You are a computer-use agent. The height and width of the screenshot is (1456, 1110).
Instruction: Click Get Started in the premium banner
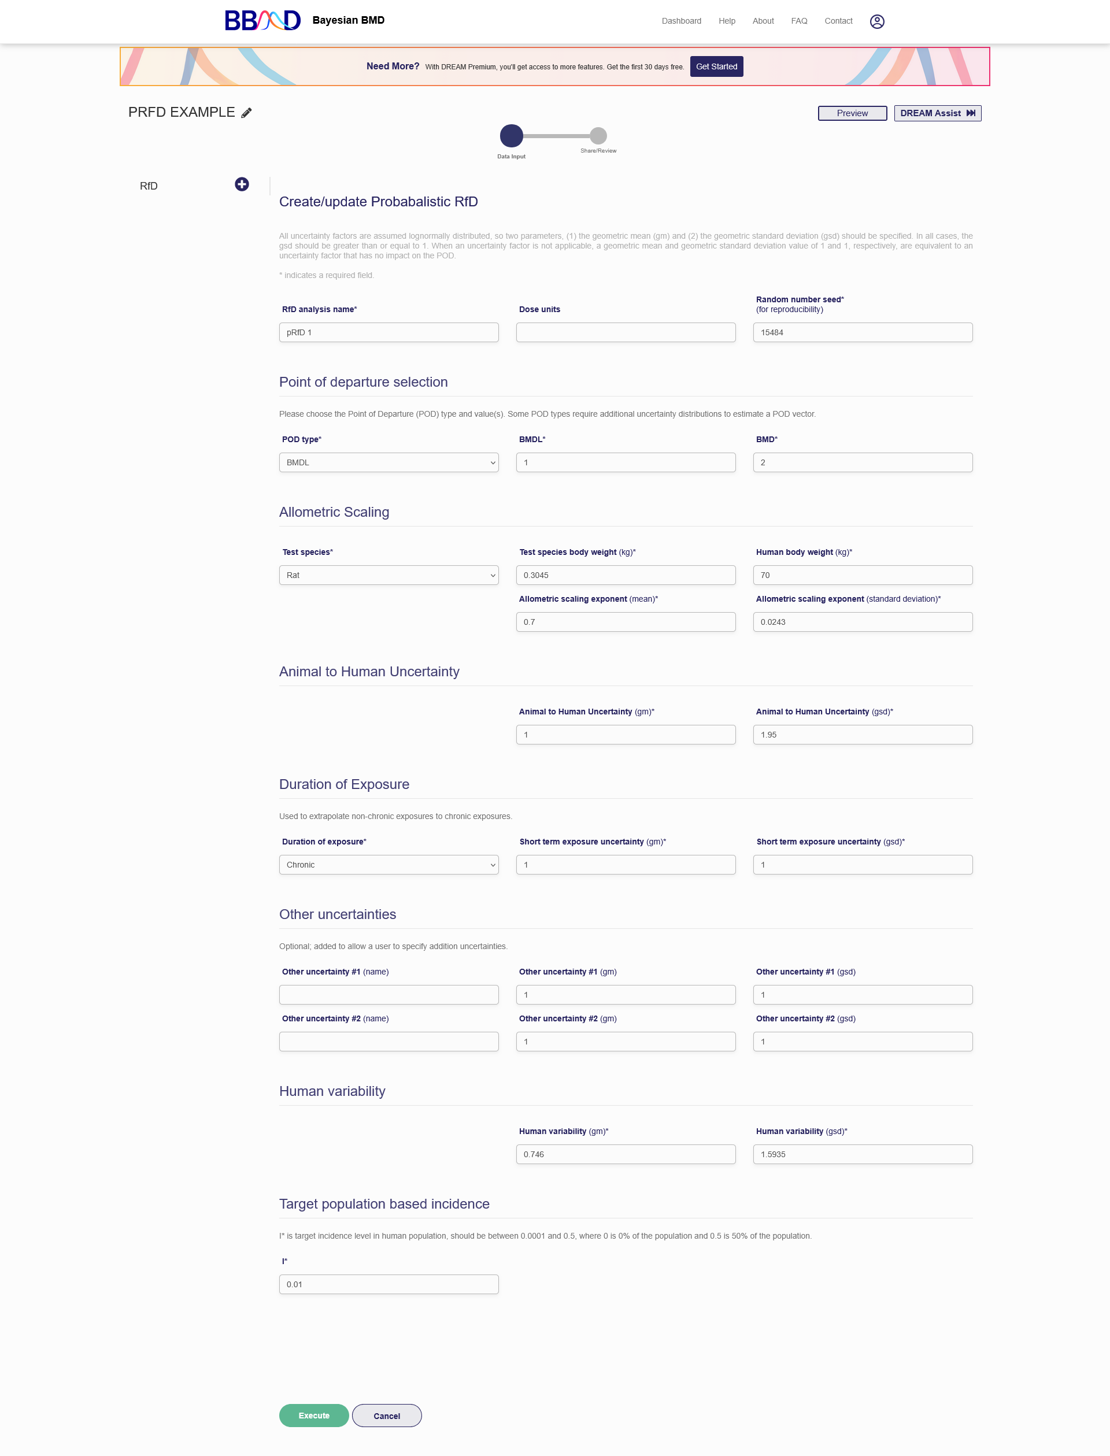716,66
